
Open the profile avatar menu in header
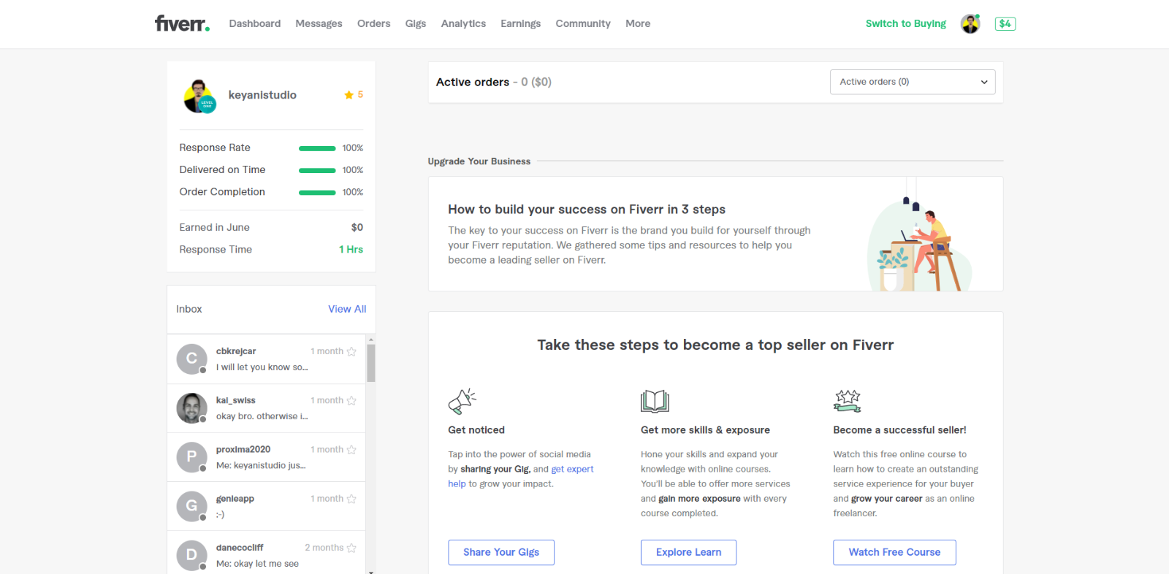tap(970, 23)
